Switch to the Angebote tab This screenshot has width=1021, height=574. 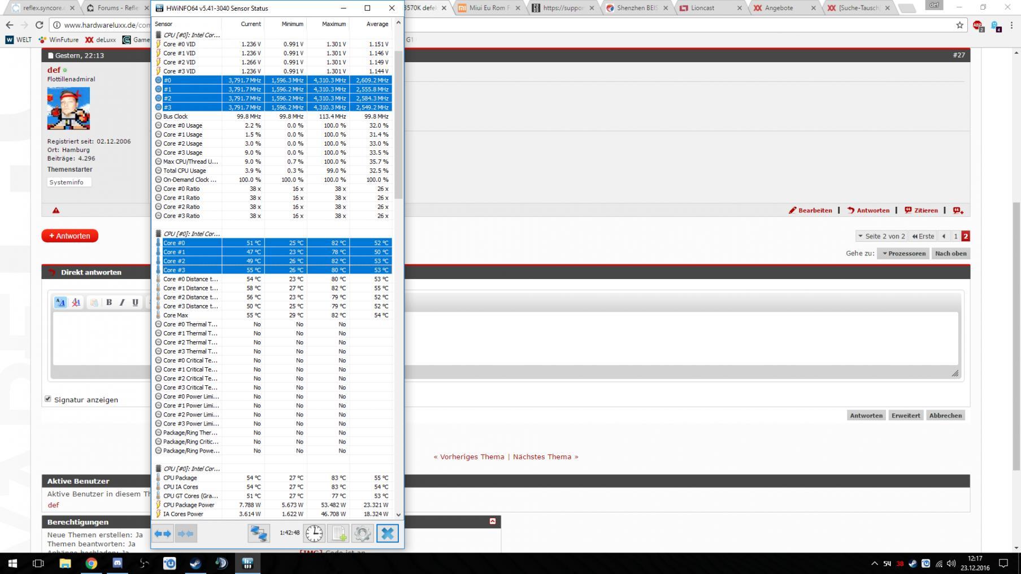785,8
